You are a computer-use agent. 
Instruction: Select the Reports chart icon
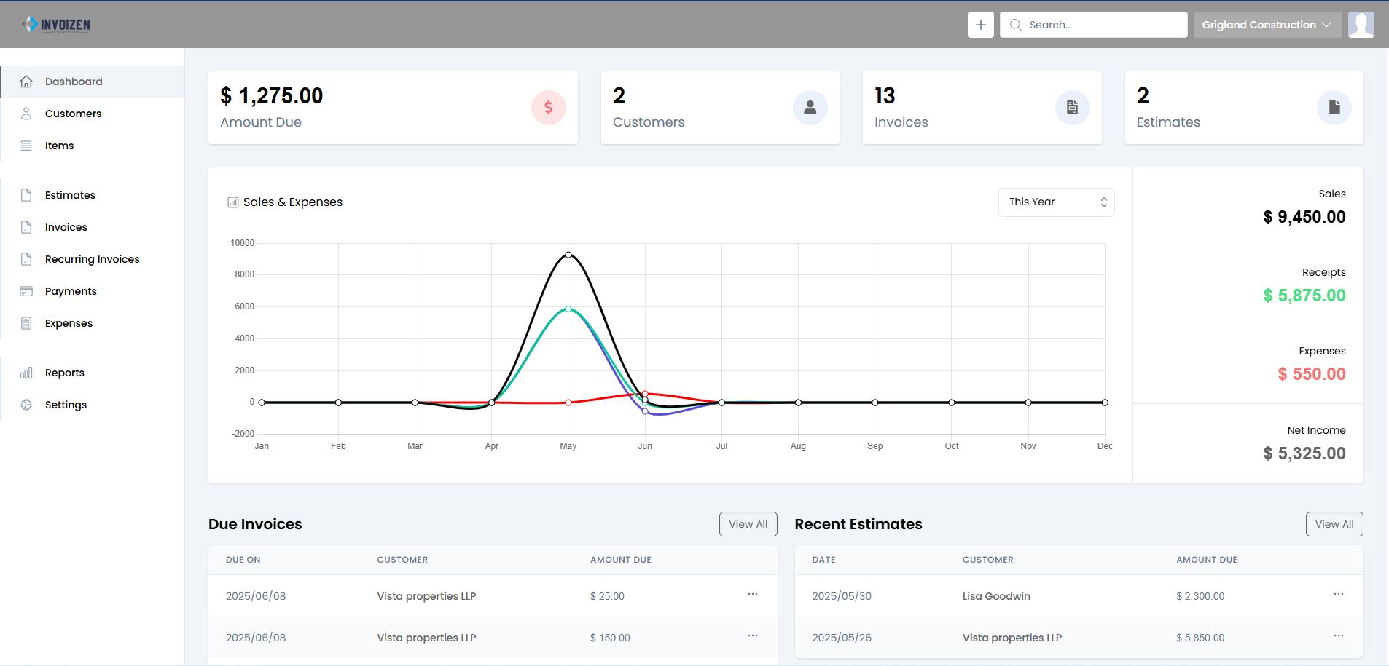pyautogui.click(x=27, y=372)
